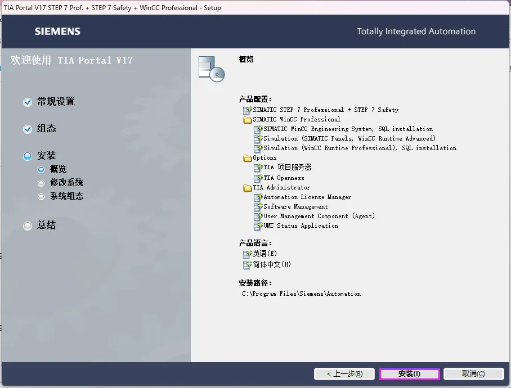511x388 pixels.
Task: Click the Options folder icon
Action: [x=248, y=158]
